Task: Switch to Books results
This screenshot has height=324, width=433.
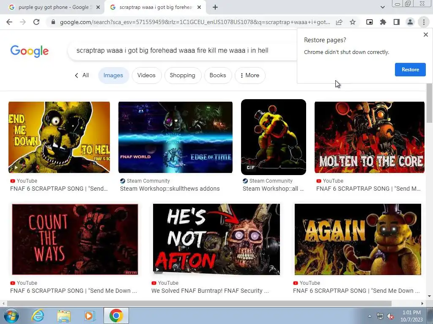Action: (218, 75)
